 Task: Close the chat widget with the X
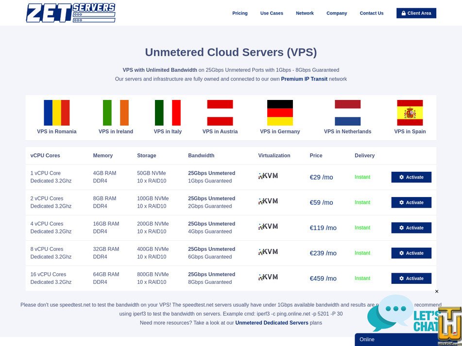[437, 291]
